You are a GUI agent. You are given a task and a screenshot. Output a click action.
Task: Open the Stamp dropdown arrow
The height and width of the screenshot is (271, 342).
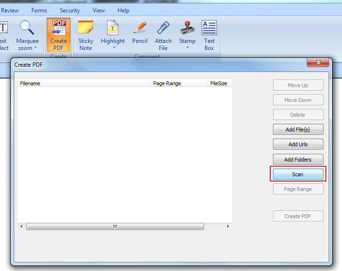tap(187, 48)
